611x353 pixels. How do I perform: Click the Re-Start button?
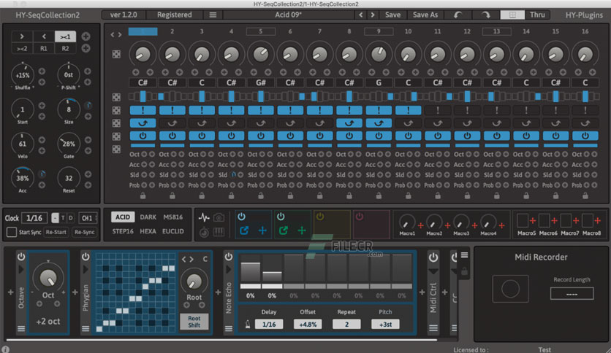(x=56, y=232)
